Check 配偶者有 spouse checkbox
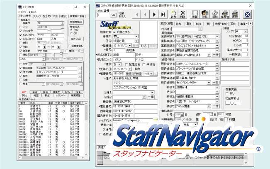This screenshot has height=169, width=270. pos(126,64)
